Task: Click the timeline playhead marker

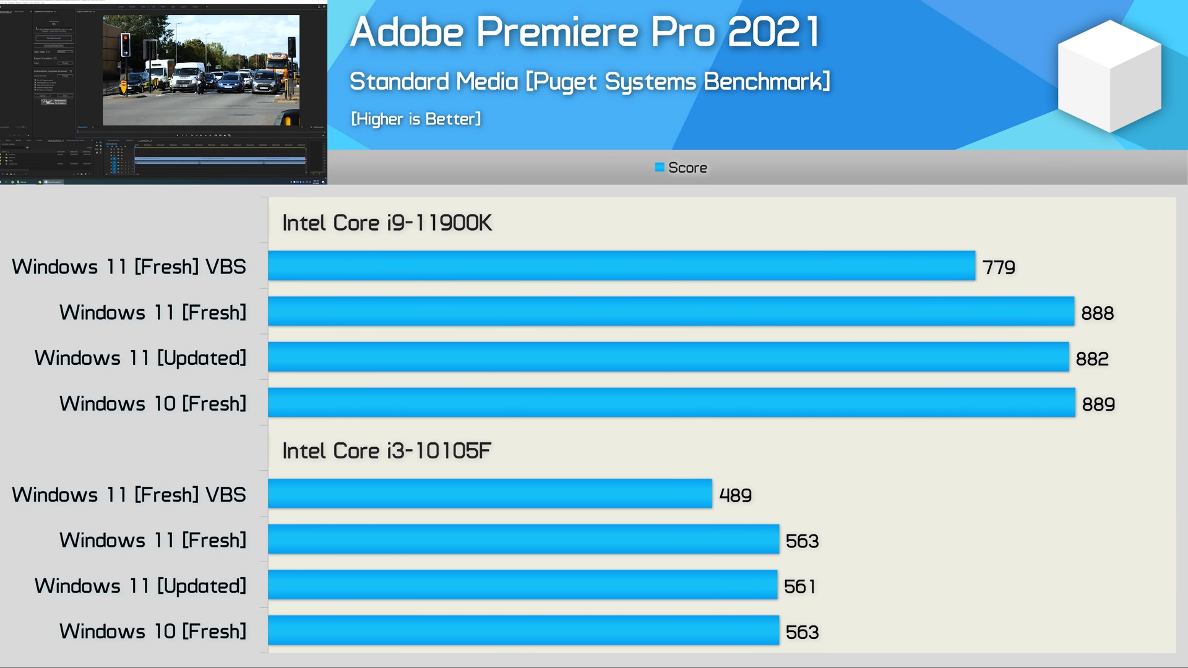Action: [135, 147]
